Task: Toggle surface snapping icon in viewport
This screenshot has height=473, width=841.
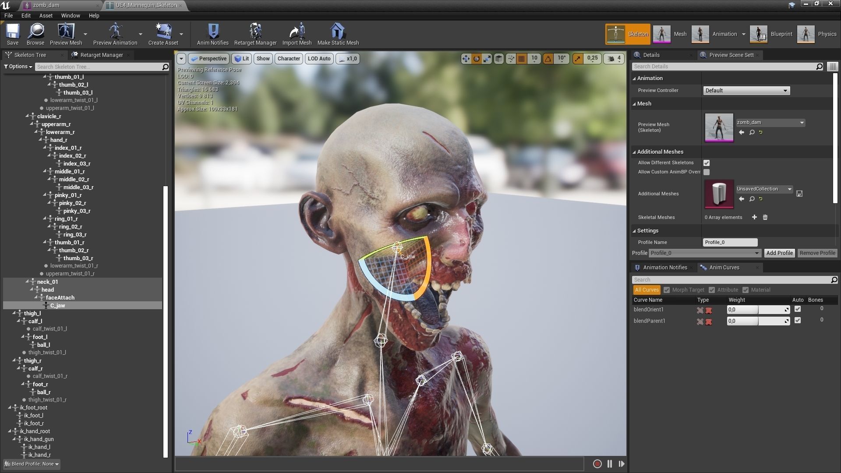Action: [x=511, y=59]
